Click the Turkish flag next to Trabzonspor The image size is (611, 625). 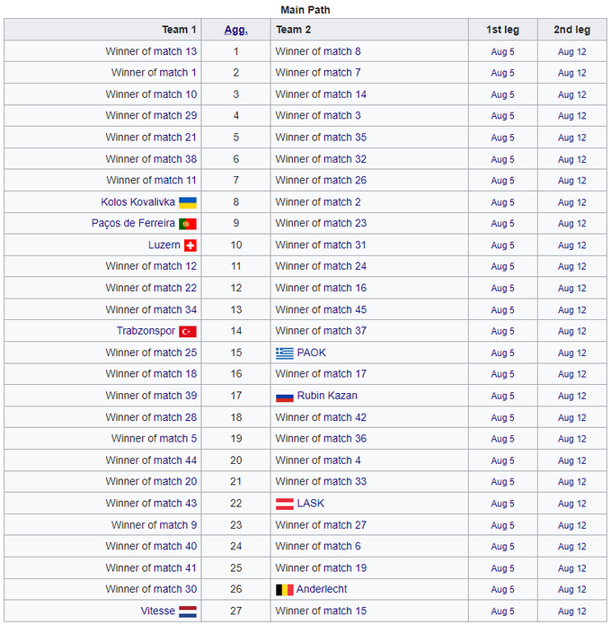tap(188, 332)
